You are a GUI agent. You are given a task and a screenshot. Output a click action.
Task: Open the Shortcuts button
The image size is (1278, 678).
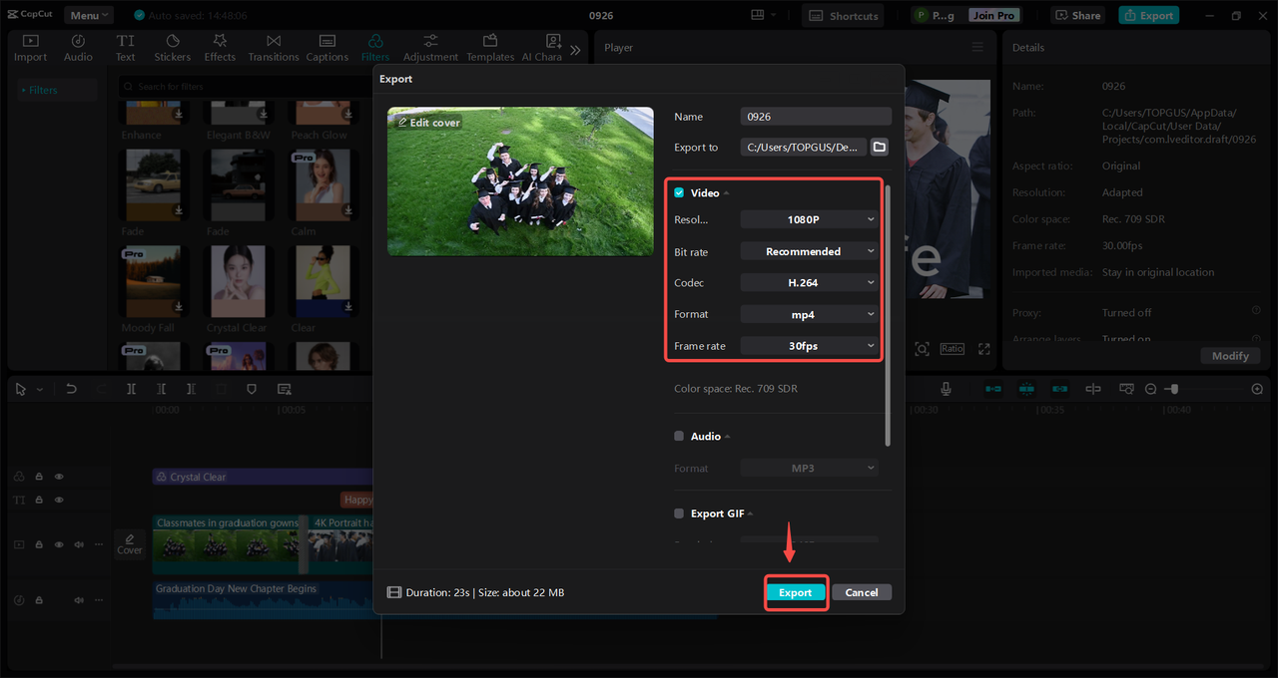coord(844,15)
